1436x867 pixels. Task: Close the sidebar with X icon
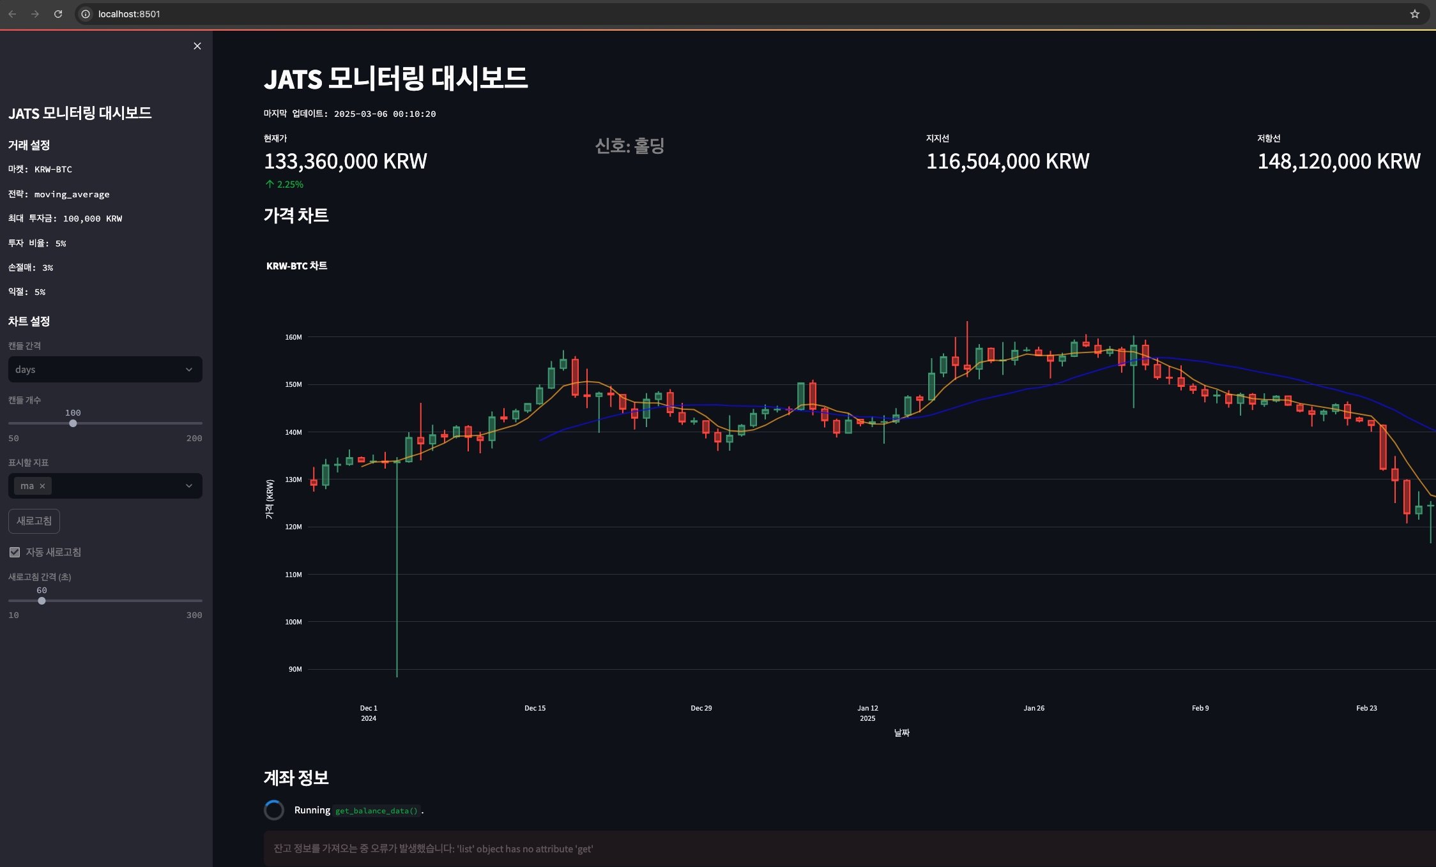[x=197, y=46]
